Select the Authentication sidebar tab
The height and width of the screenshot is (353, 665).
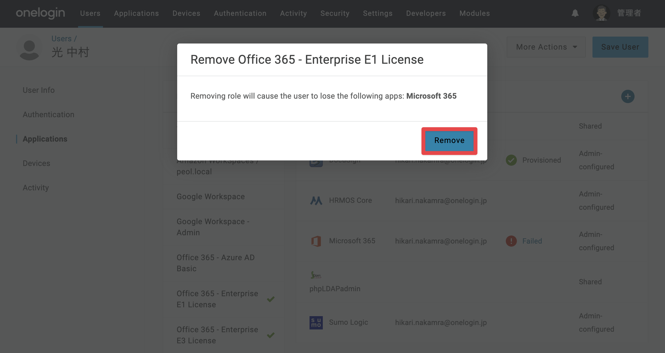tap(48, 114)
